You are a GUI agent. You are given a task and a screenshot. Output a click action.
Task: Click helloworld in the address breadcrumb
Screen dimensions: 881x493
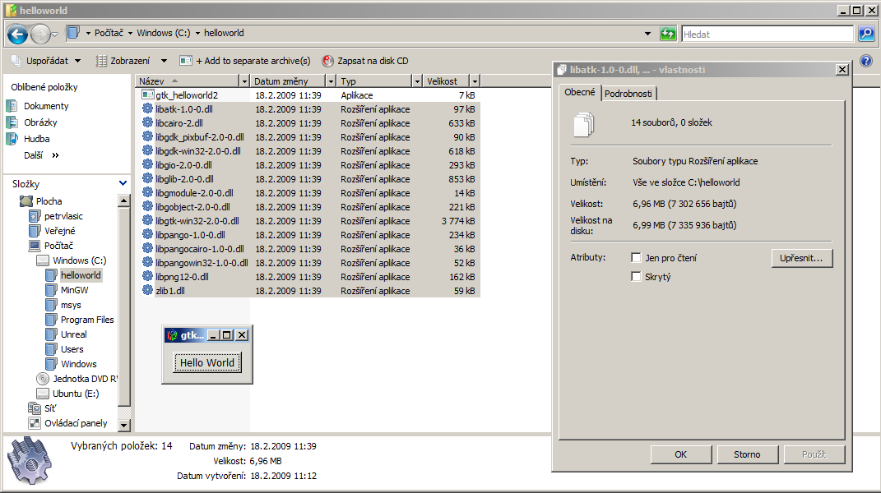(x=224, y=33)
